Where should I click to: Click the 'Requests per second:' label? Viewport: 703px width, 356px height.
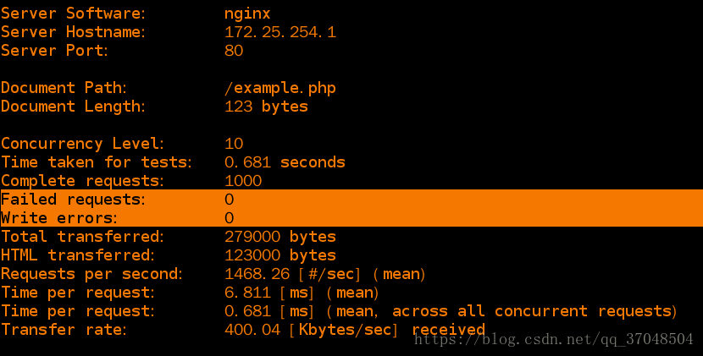(92, 274)
